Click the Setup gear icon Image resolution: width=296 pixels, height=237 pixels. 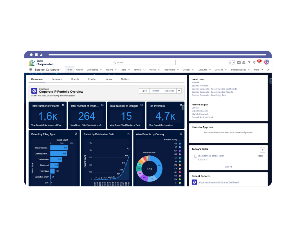[x=254, y=62]
